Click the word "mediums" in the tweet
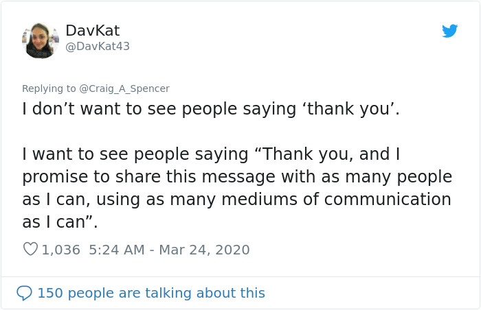This screenshot has width=481, height=310. [260, 199]
